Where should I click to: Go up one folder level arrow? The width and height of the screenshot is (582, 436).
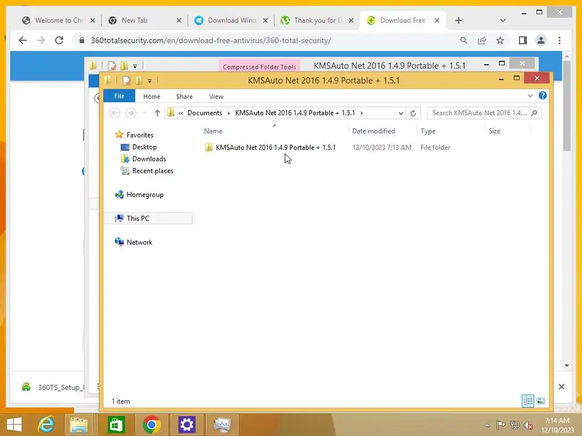pyautogui.click(x=157, y=113)
